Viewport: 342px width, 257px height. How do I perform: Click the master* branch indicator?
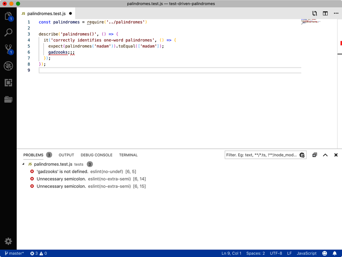(14, 253)
